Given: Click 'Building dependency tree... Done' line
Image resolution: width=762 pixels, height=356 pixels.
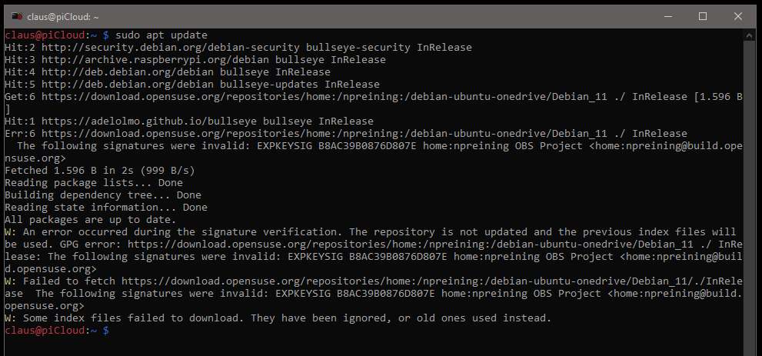Looking at the screenshot, I should point(103,195).
